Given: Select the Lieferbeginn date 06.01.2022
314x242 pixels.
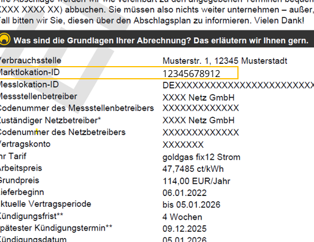Looking at the screenshot, I should click(184, 193).
